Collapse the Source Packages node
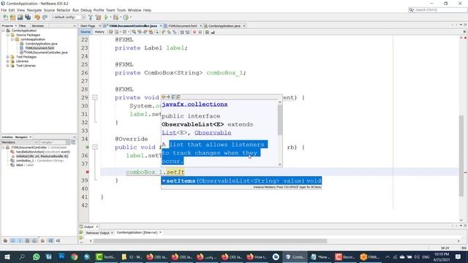The width and height of the screenshot is (468, 263). click(x=8, y=35)
